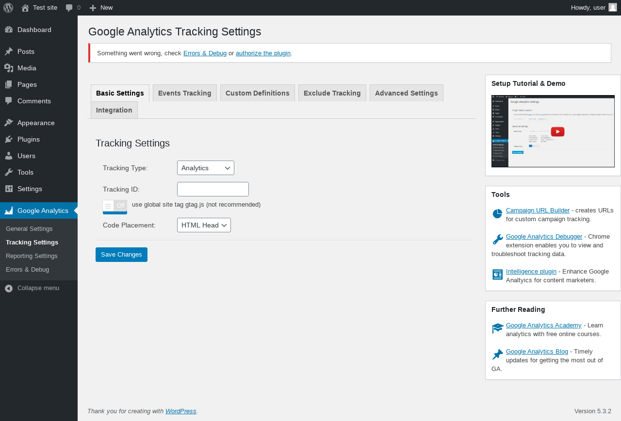Click the Dashboard gauge icon
This screenshot has height=421, width=621.
tap(9, 30)
